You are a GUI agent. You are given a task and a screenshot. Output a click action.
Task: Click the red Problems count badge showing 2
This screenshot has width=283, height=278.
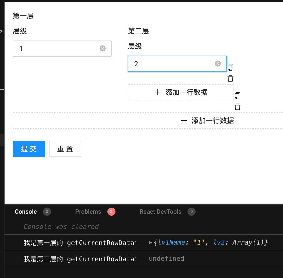[111, 212]
